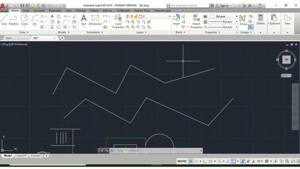Click the Rotate tool icon
The image size is (300, 169).
(x=59, y=16)
